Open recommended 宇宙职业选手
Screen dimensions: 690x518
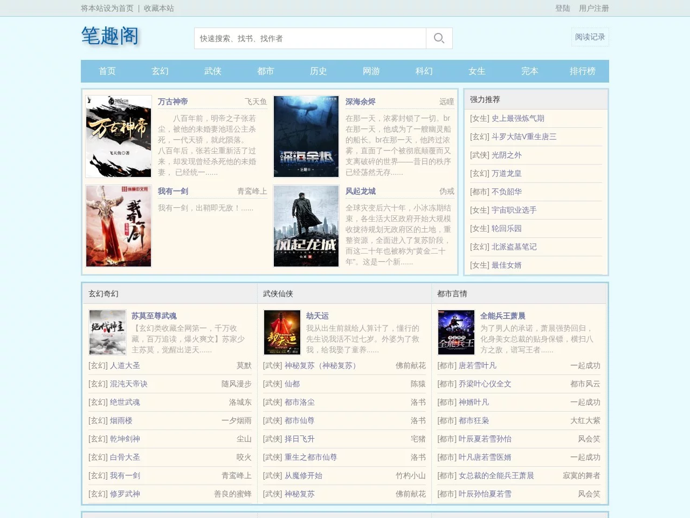coord(514,210)
